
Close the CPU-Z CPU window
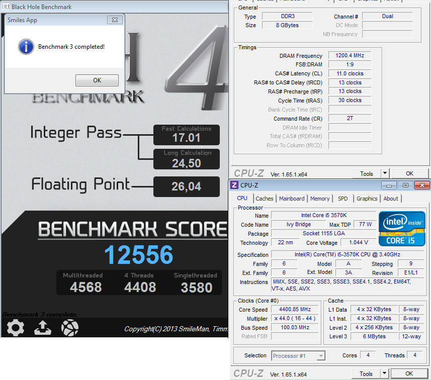tap(422, 185)
